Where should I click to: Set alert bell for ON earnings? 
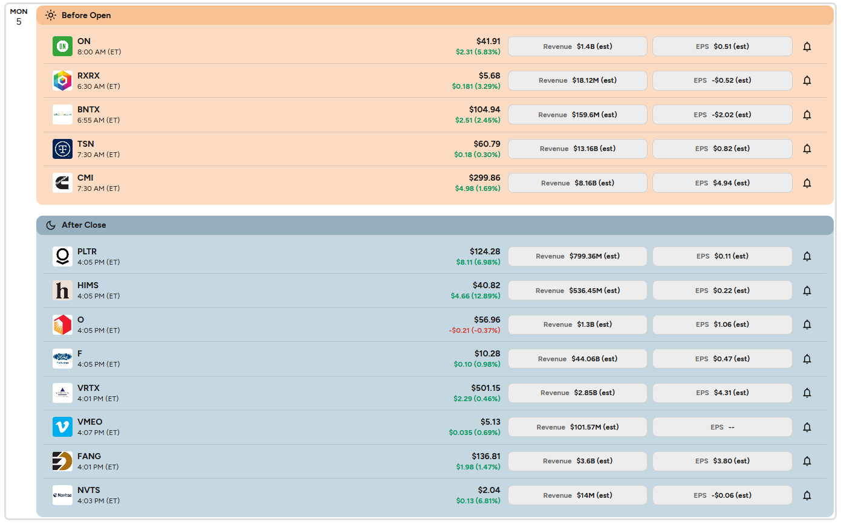point(807,47)
